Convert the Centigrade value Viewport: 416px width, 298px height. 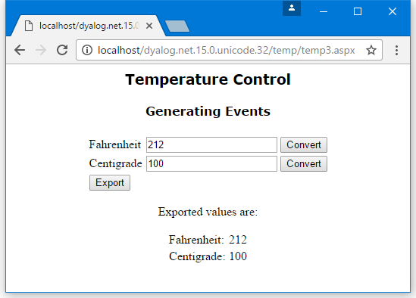[304, 163]
